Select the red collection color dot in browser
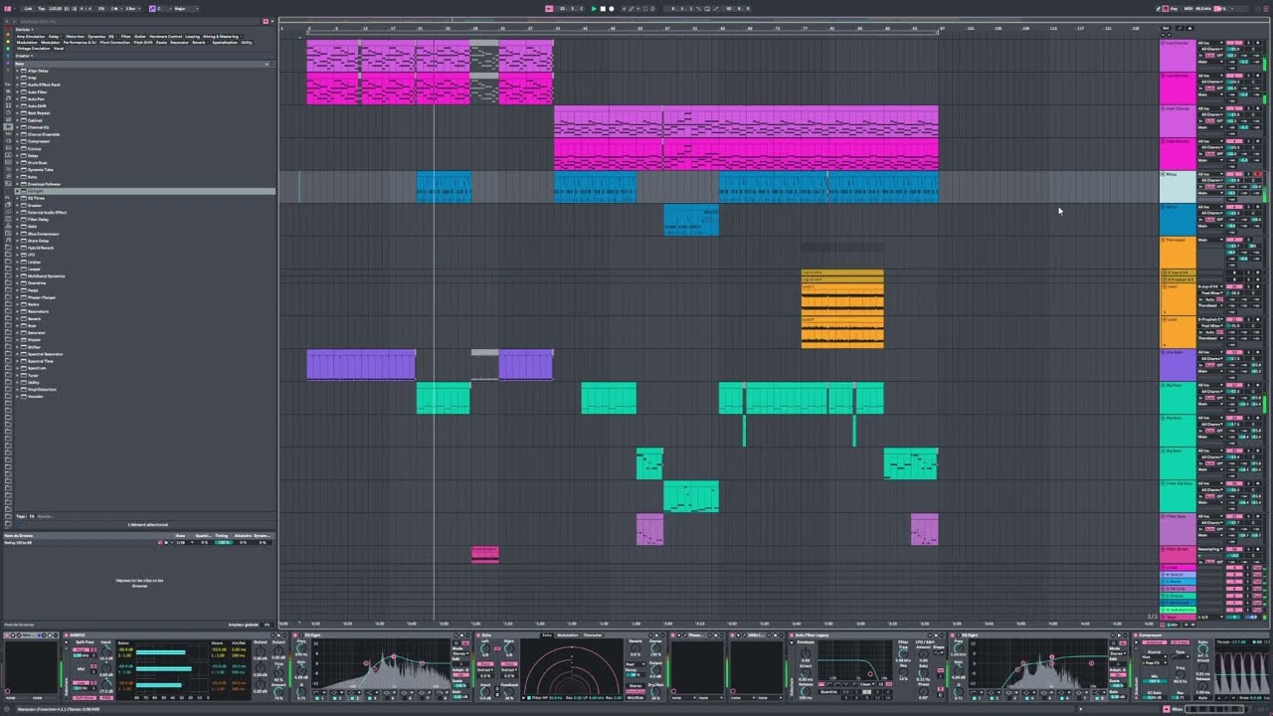Viewport: 1273px width, 716px height. pyautogui.click(x=8, y=28)
